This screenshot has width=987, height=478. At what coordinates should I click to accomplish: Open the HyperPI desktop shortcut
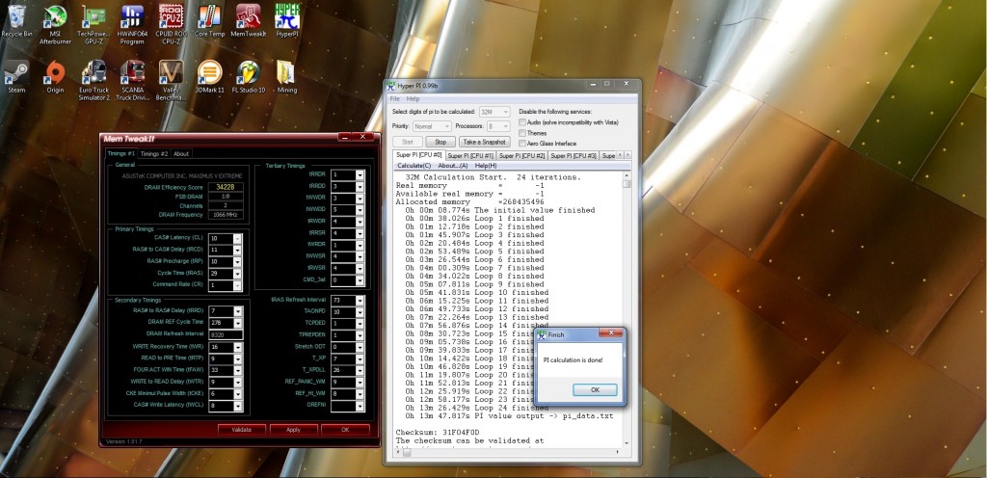click(287, 21)
